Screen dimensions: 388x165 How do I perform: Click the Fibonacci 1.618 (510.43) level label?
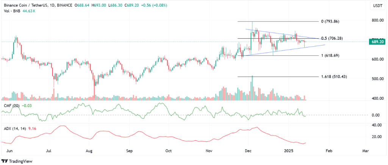[333, 77]
